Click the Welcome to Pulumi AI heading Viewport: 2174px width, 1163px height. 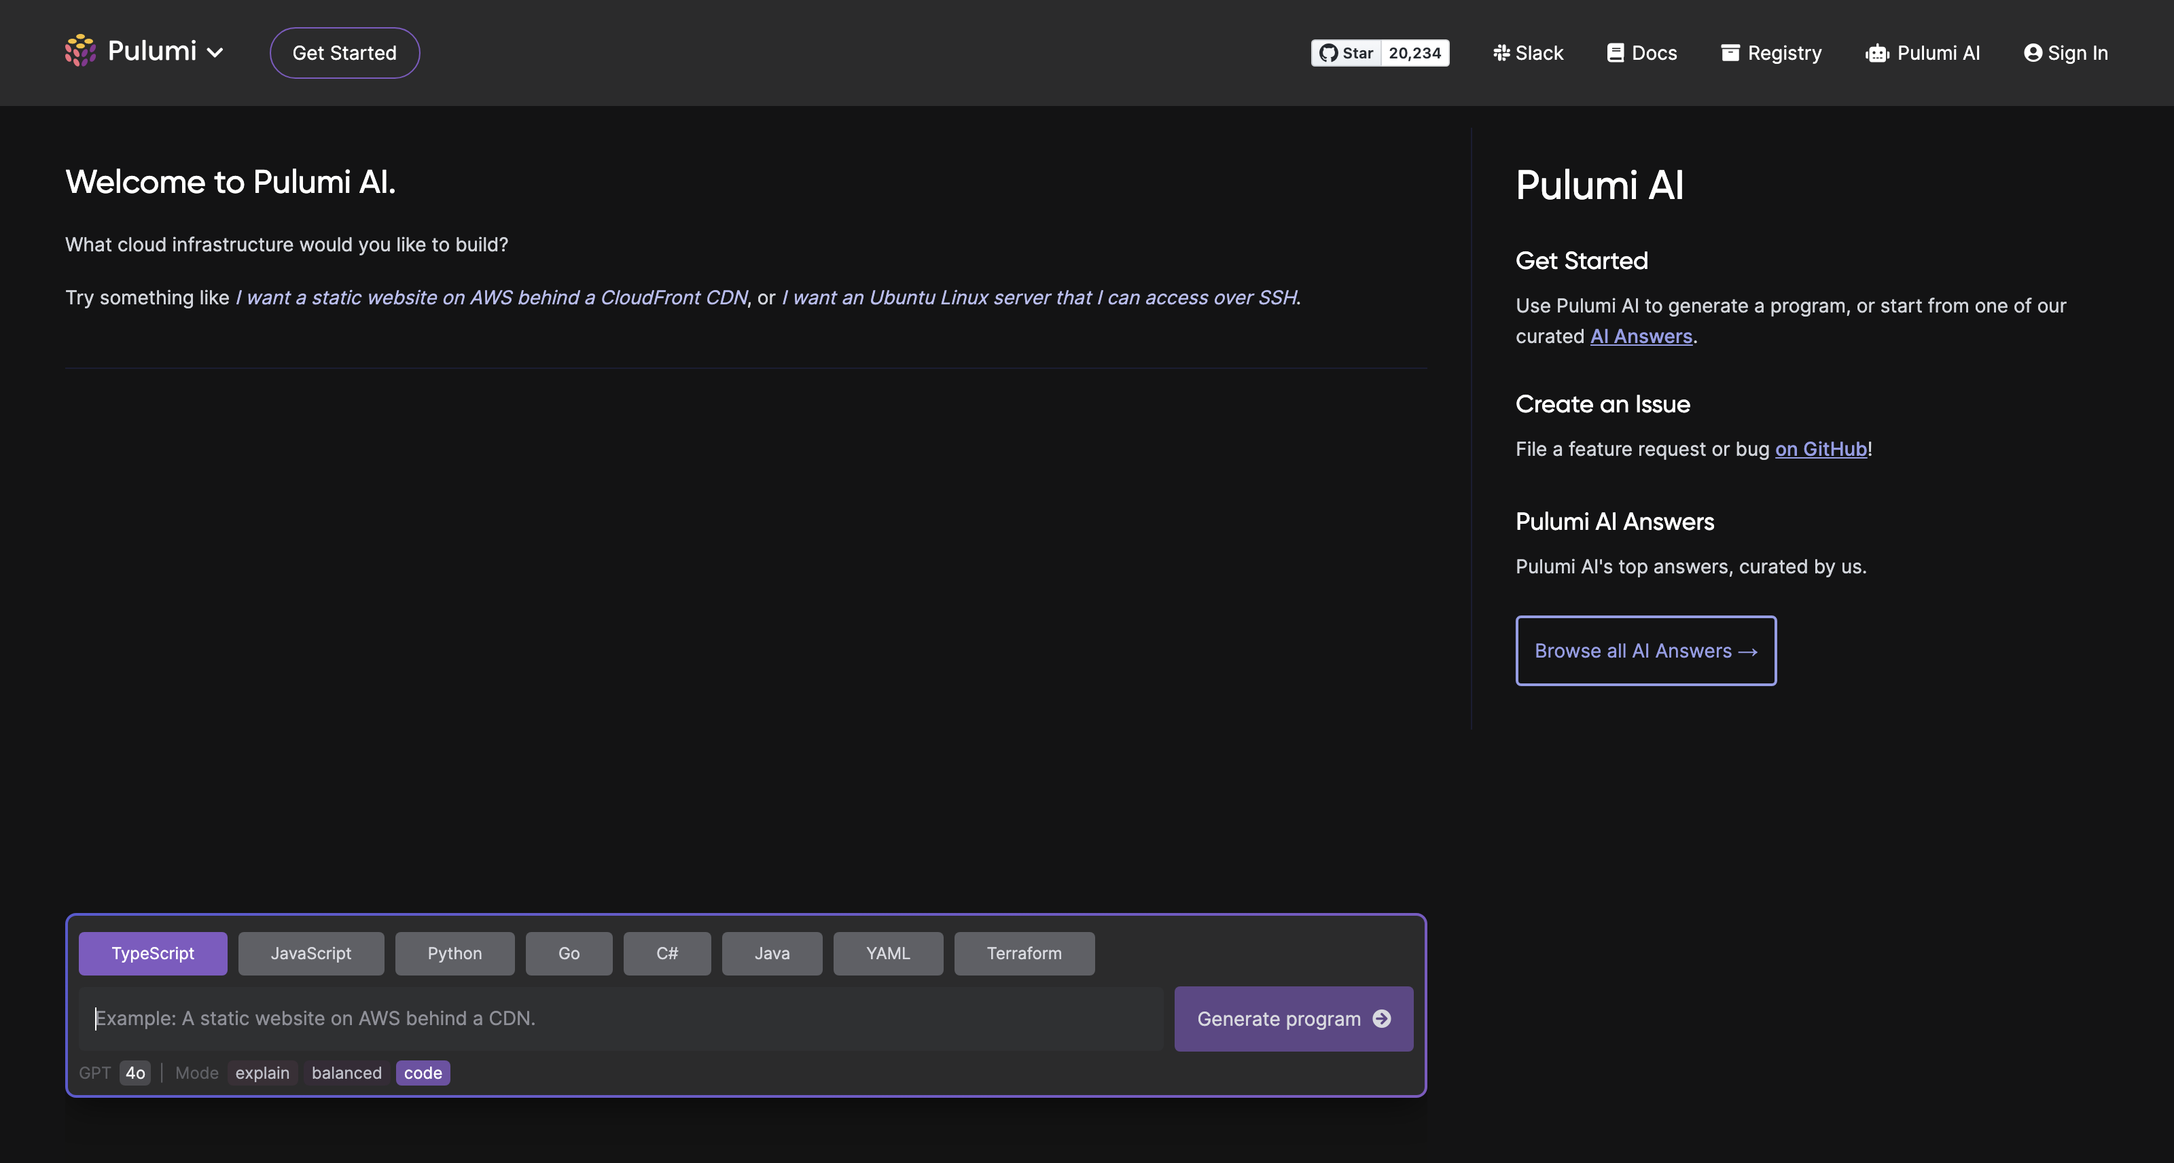tap(230, 182)
